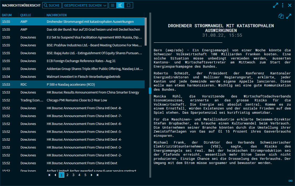
Task: Switch to single-pane article layout
Action: click(x=129, y=5)
